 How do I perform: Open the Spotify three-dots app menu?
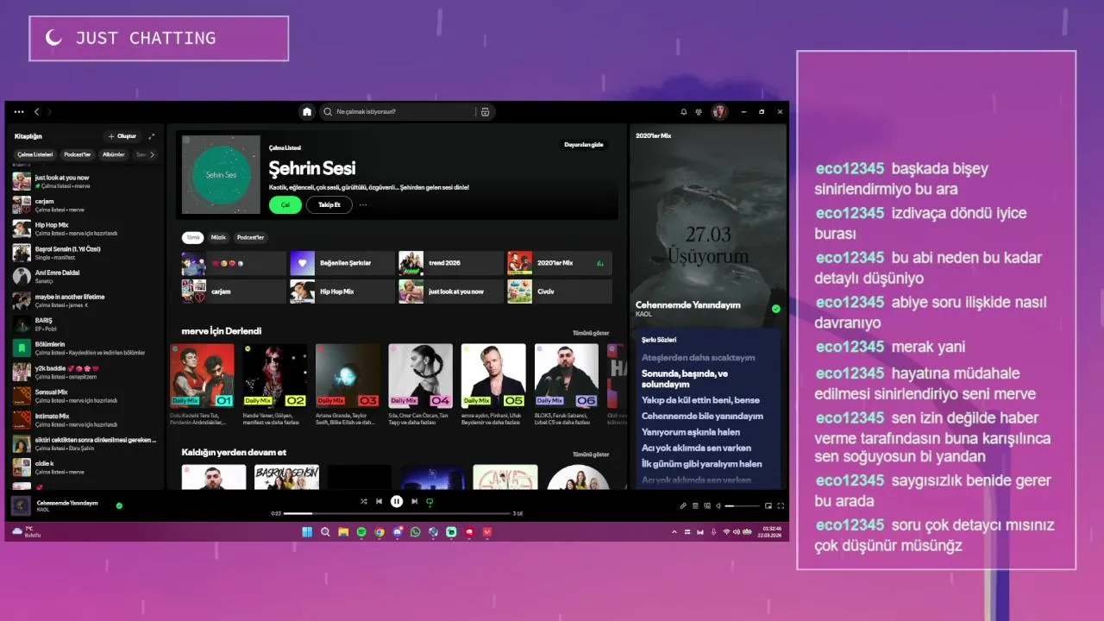(x=19, y=112)
